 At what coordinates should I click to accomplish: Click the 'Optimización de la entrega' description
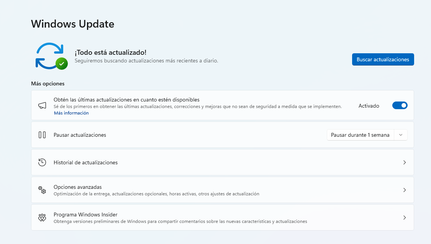(x=156, y=194)
